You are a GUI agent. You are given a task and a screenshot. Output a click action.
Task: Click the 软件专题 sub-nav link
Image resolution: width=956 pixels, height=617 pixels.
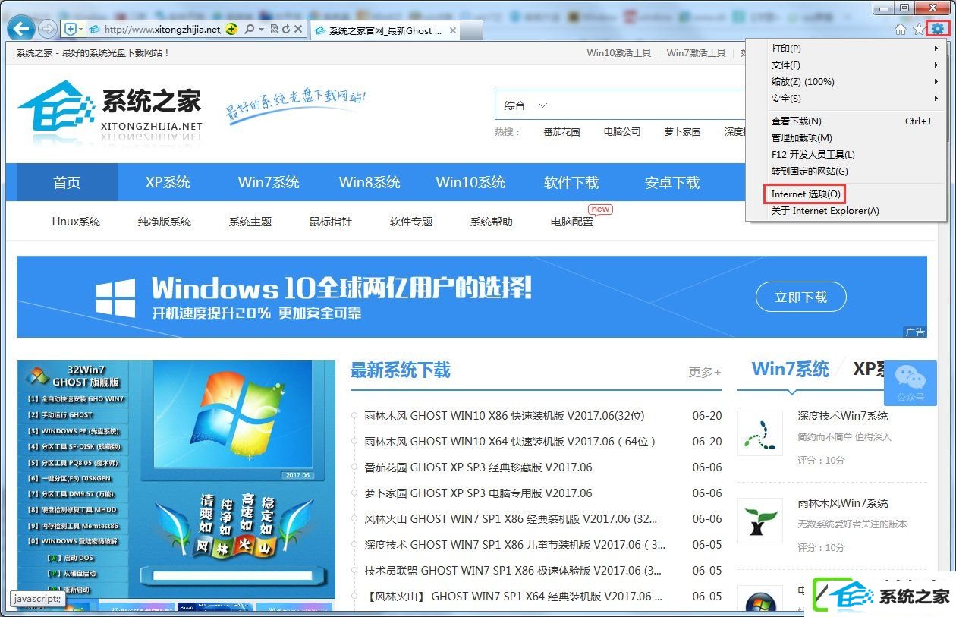(x=411, y=222)
